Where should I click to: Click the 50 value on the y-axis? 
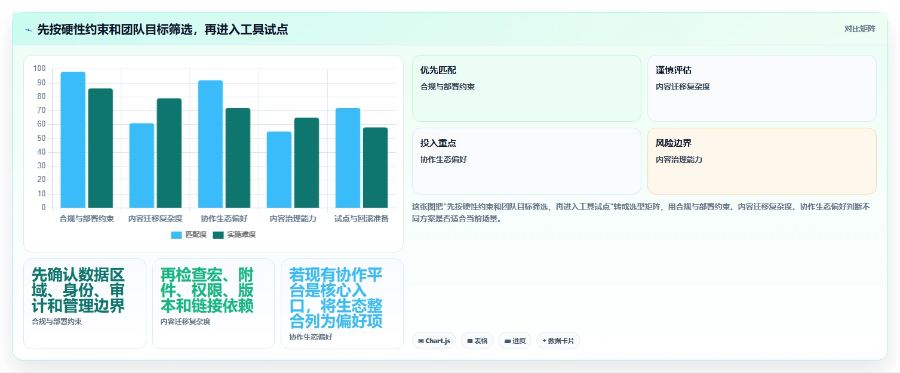(x=42, y=138)
